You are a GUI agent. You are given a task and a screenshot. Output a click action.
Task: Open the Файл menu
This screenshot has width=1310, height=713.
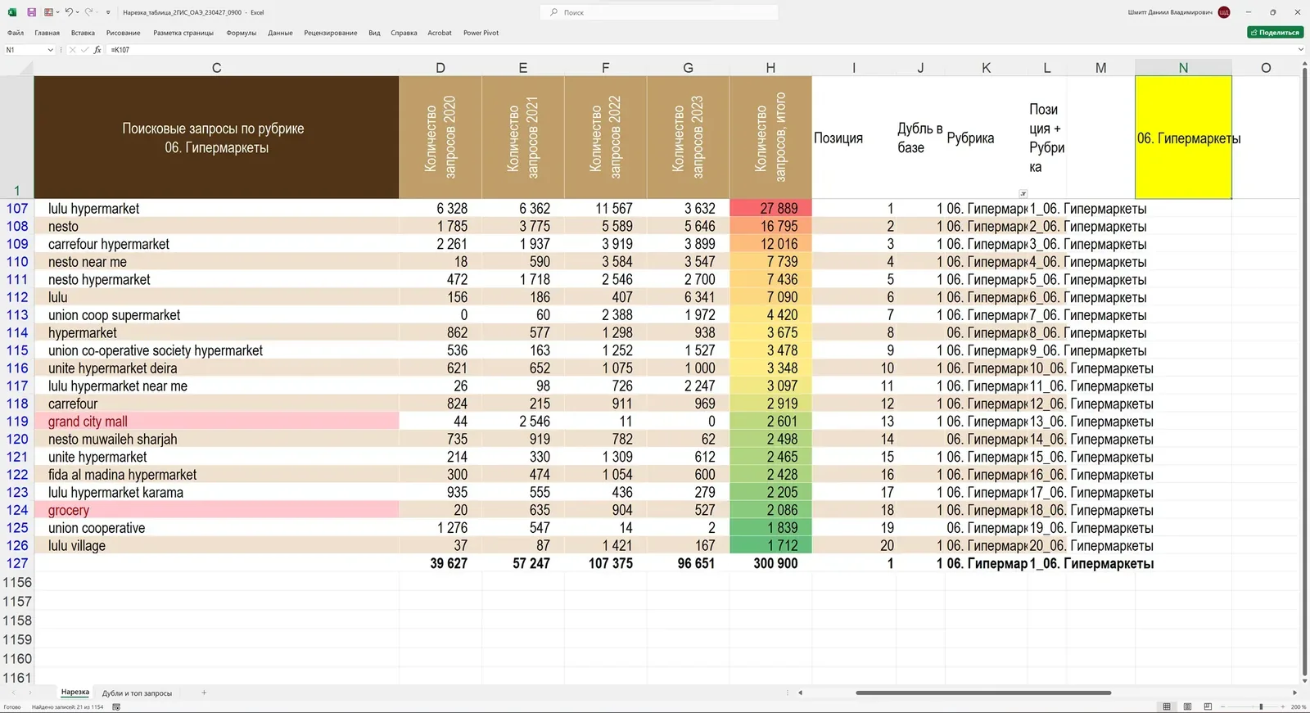[x=16, y=33]
